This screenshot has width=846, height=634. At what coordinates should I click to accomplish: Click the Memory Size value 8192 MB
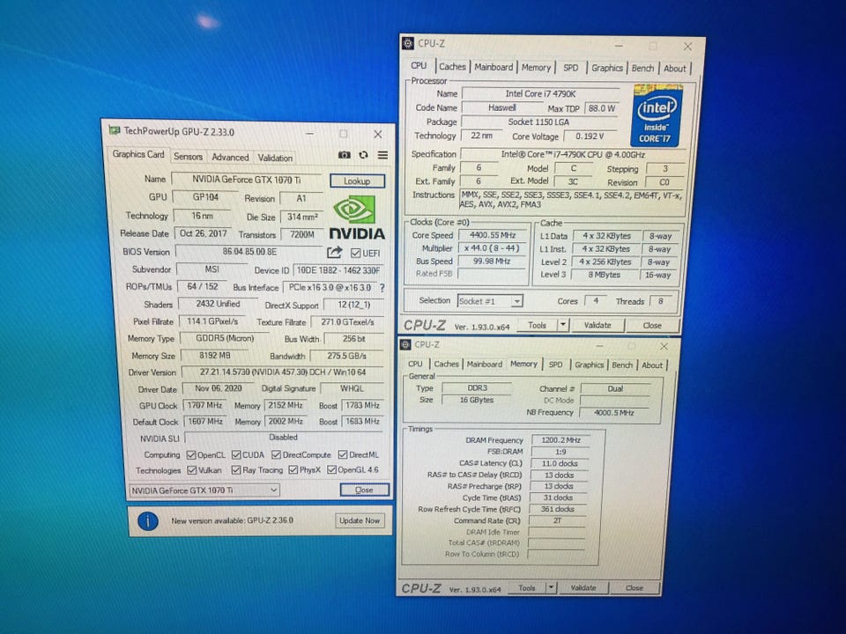click(215, 355)
